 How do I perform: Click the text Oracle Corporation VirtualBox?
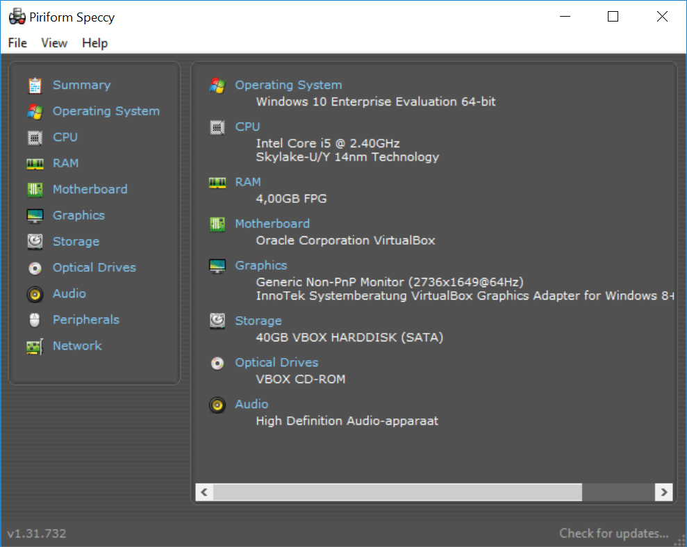coord(346,240)
